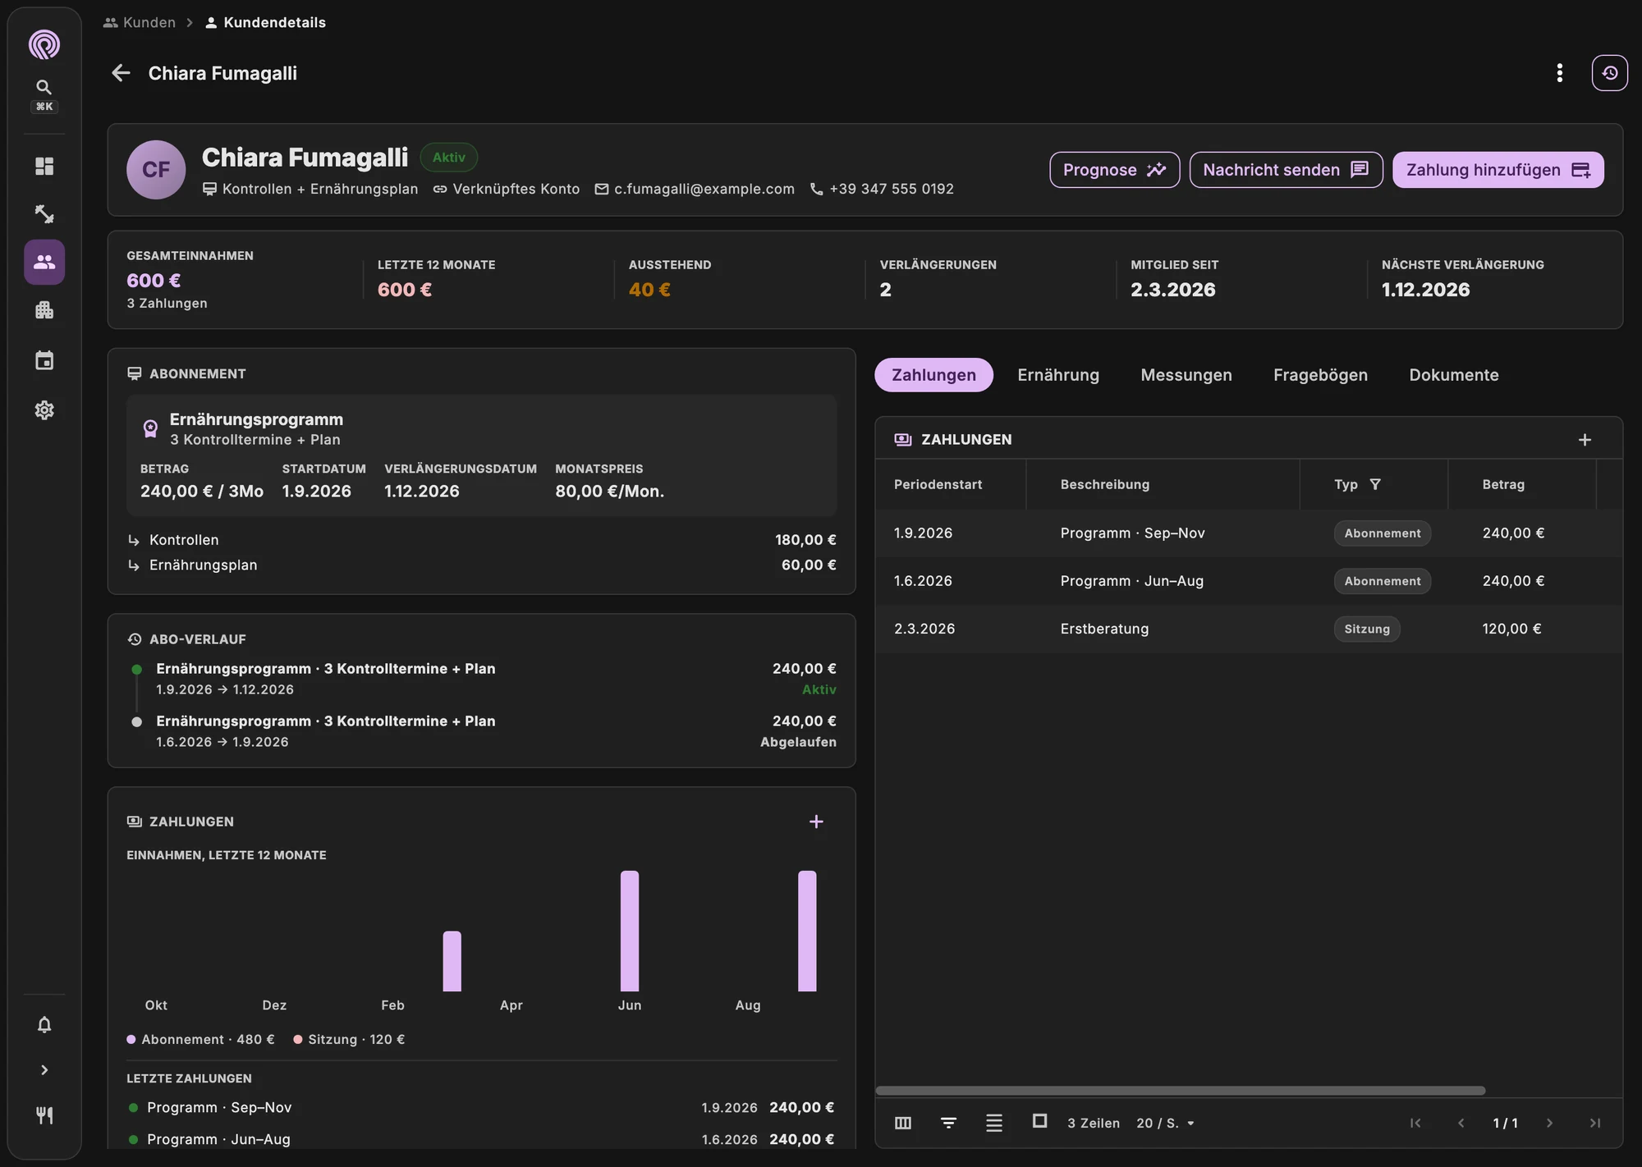Viewport: 1642px width, 1167px height.
Task: Switch to the Messungen tab
Action: (1186, 375)
